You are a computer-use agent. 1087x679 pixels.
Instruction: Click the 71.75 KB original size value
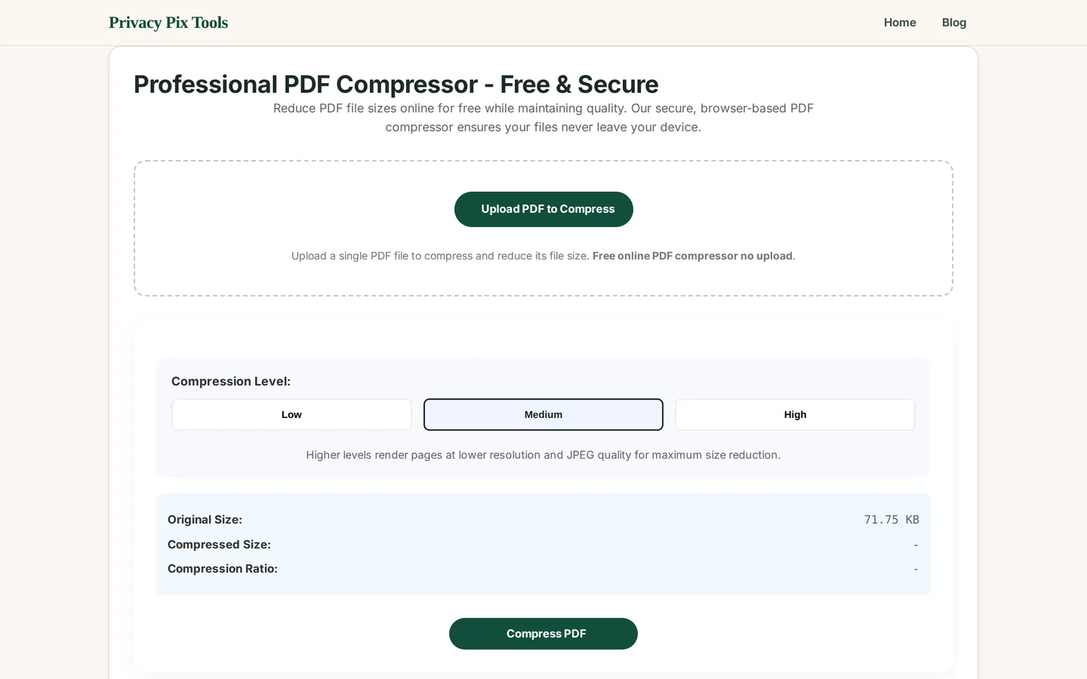(x=891, y=520)
